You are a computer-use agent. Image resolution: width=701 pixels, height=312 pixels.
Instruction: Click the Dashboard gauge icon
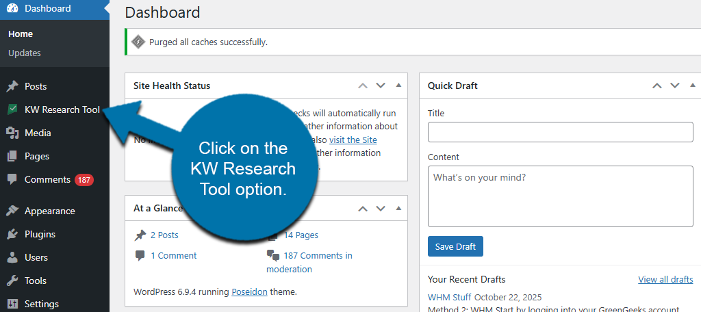(12, 8)
